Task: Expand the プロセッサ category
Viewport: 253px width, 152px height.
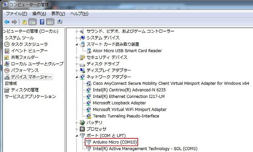Action: pos(77,129)
